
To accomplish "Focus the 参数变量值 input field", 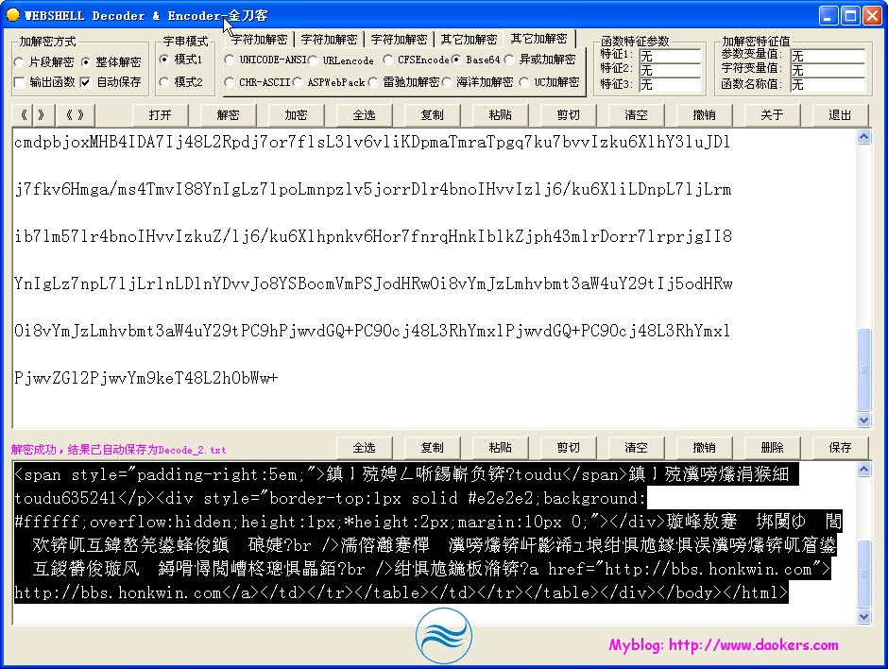I will 828,56.
